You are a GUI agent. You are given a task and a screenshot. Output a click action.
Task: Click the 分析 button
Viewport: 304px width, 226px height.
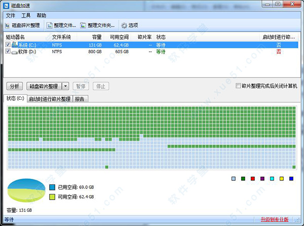tap(15, 86)
